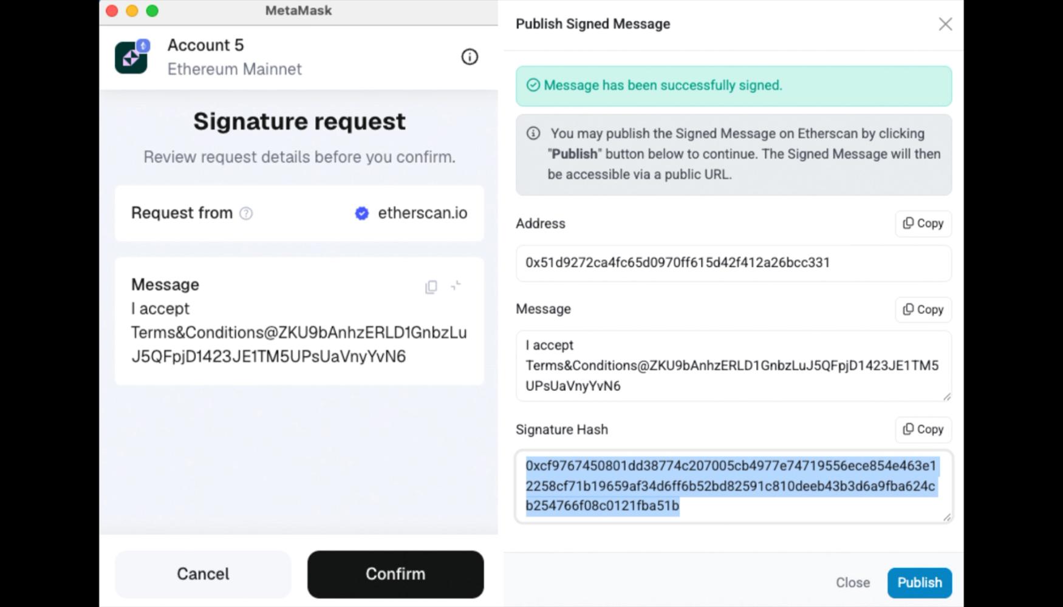Copy the Signature Hash value
Screen dimensions: 1063x607
(923, 429)
